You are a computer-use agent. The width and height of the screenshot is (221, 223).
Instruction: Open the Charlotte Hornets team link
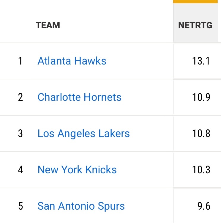(x=79, y=97)
